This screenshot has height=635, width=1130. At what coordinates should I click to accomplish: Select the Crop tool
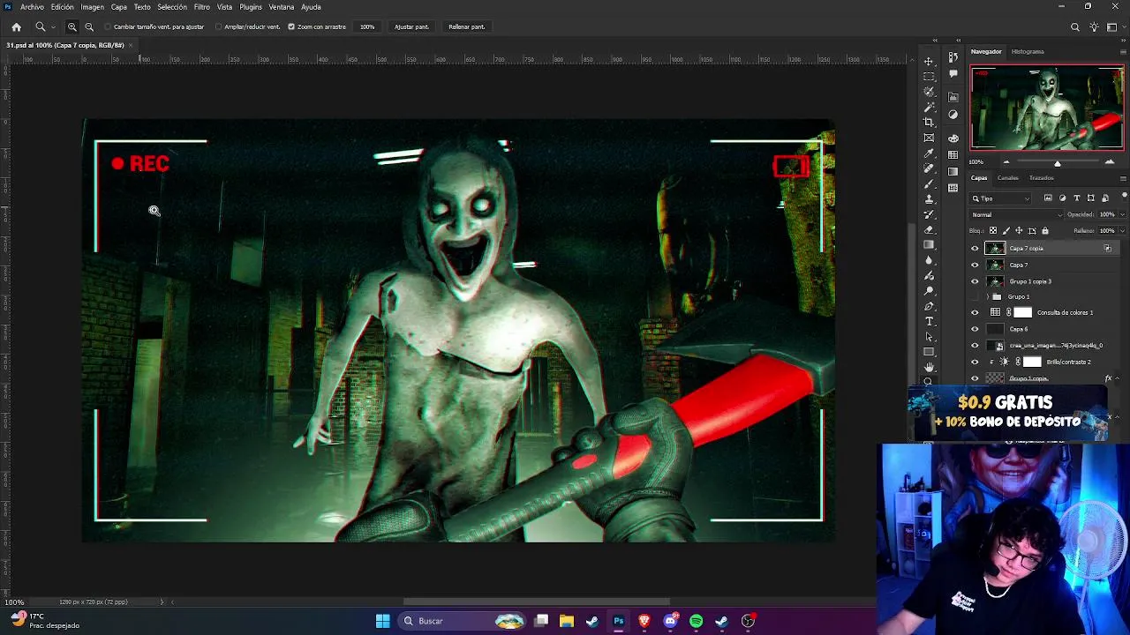click(929, 122)
